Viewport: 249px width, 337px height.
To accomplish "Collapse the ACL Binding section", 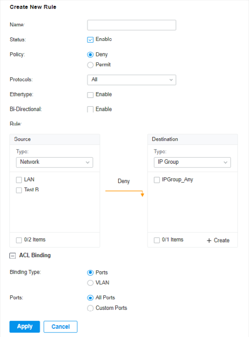I will coord(13,256).
